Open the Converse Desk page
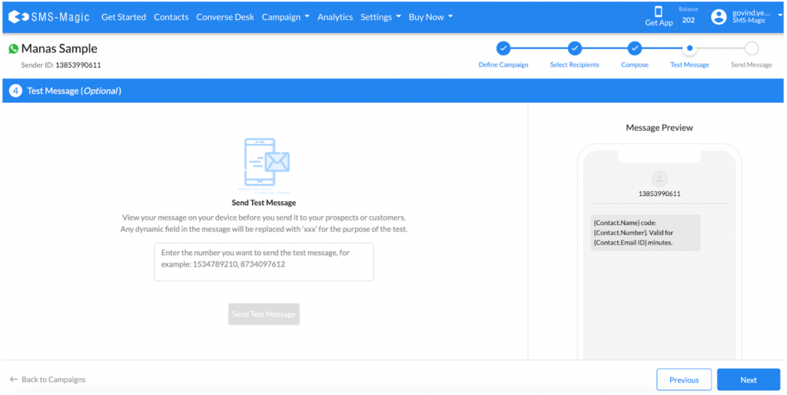The height and width of the screenshot is (395, 787). 225,17
